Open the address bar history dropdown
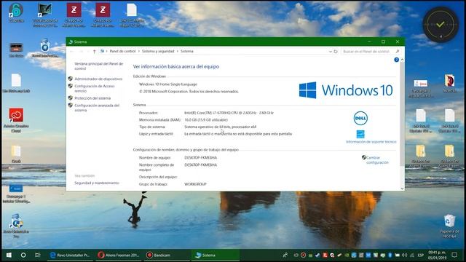The image size is (466, 262). pos(330,52)
